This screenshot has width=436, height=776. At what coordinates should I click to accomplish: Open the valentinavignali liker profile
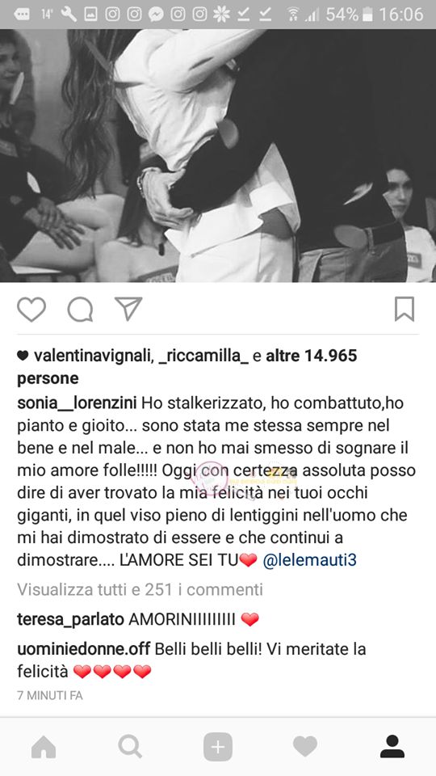(x=92, y=356)
